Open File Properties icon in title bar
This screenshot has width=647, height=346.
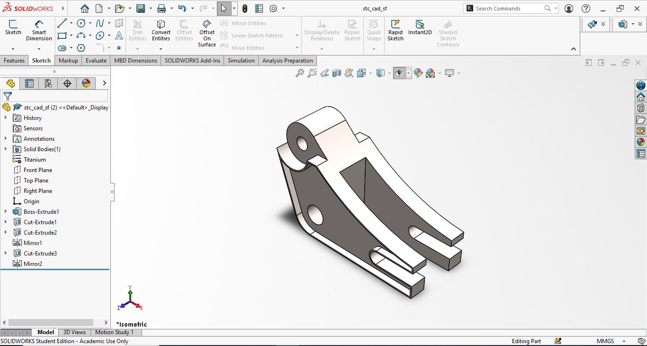pos(259,9)
